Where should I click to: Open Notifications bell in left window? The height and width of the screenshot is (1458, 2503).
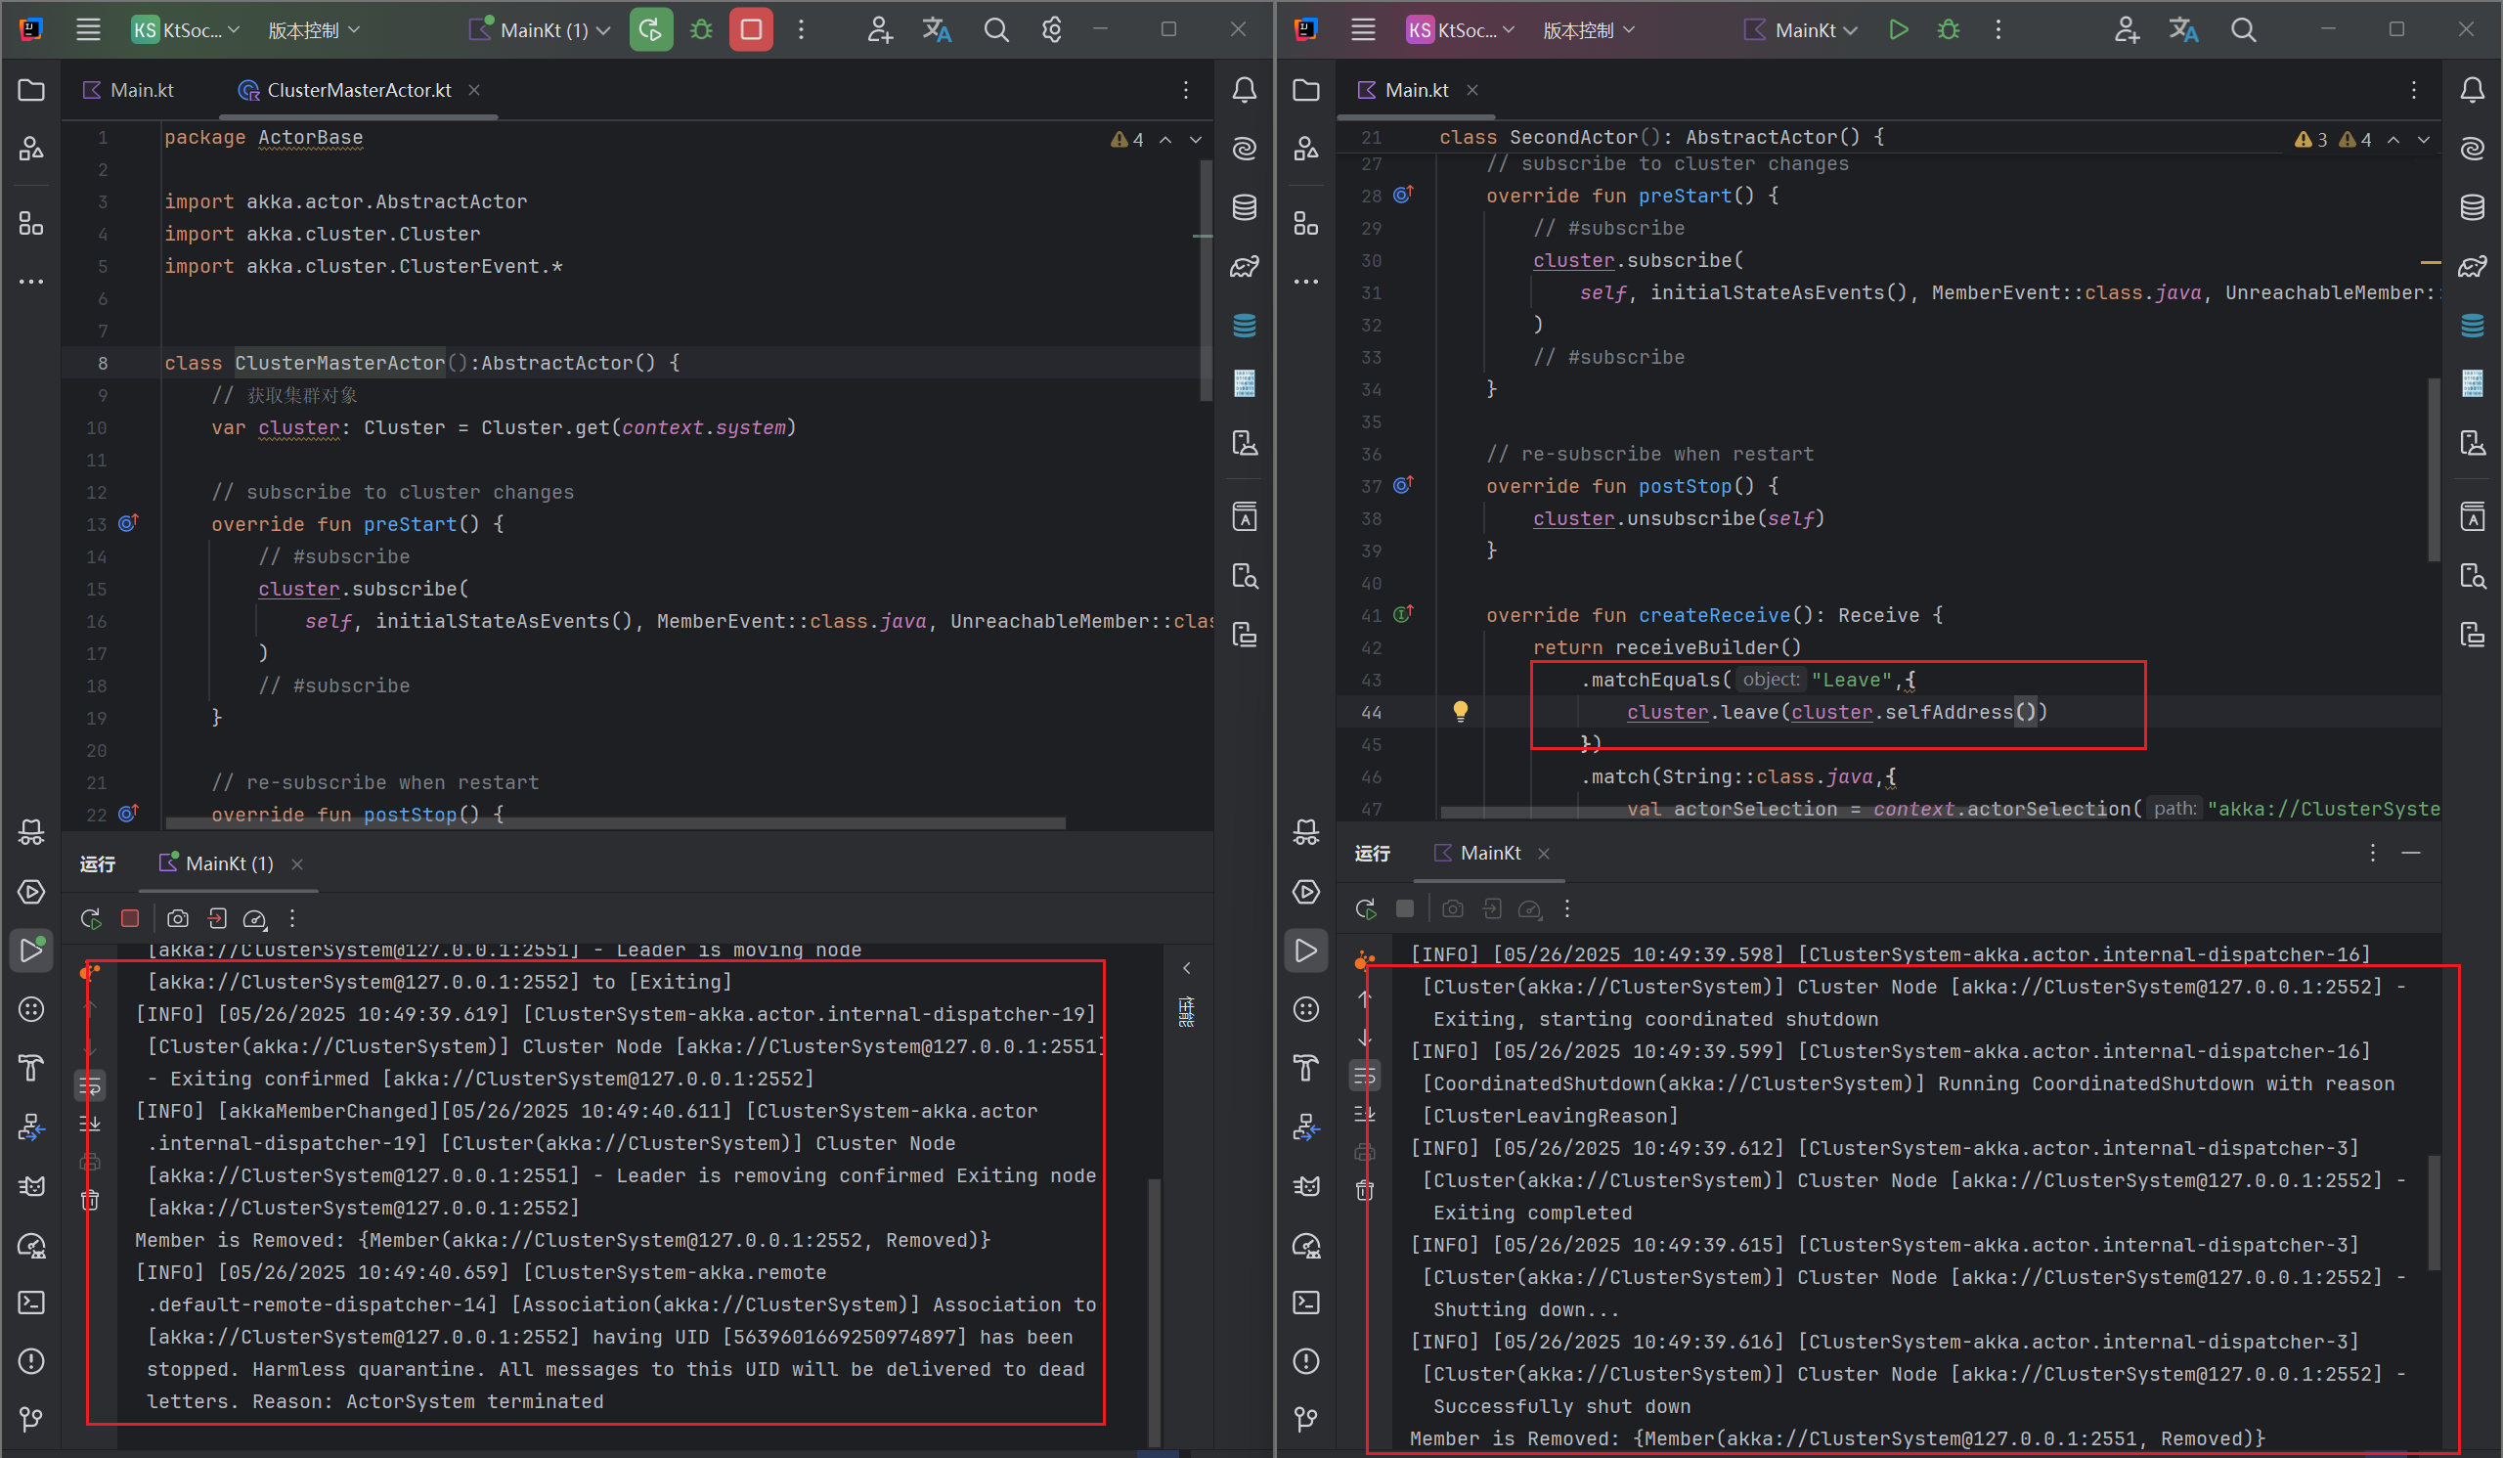[1245, 89]
